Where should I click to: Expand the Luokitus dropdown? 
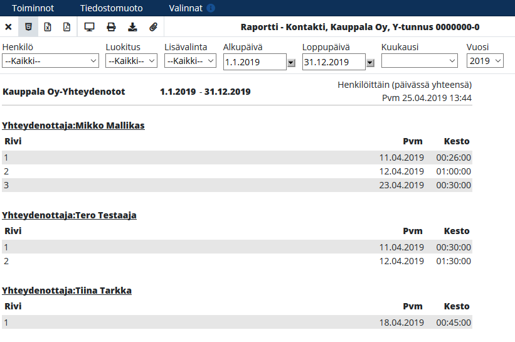[131, 61]
